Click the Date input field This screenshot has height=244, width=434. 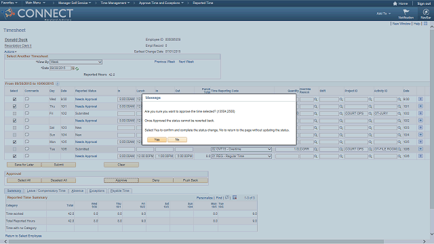click(60, 68)
